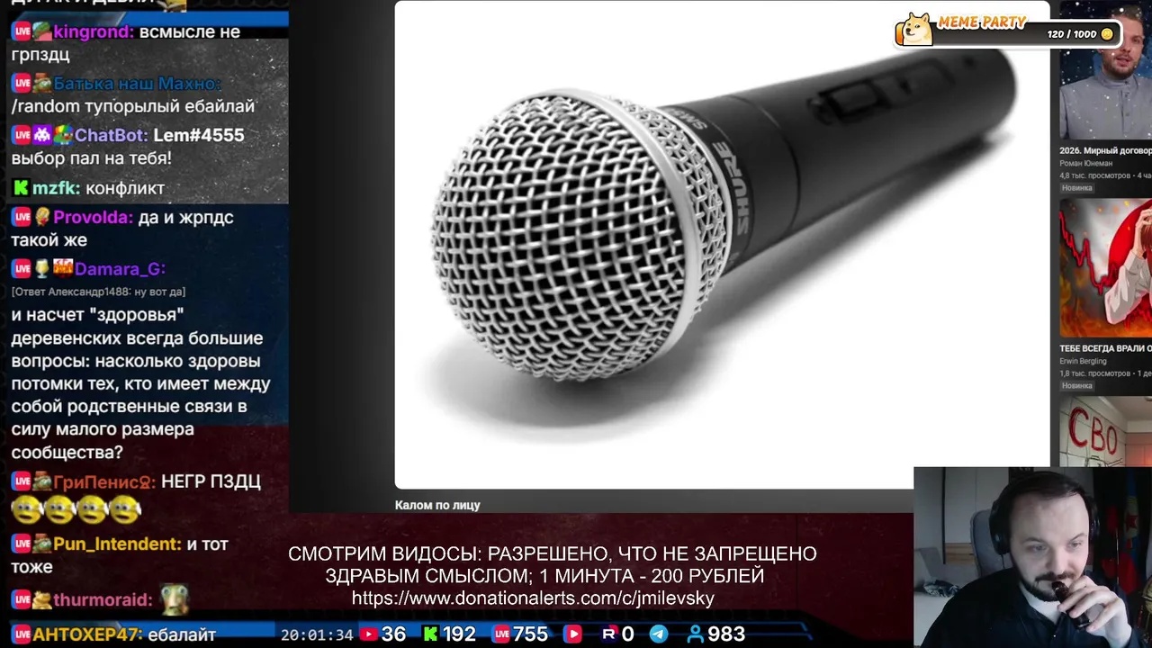Screen dimensions: 1152x648
Task: Click the '/random тупорылый' command message
Action: (x=133, y=106)
